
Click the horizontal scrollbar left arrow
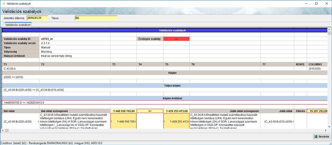pos(3,131)
